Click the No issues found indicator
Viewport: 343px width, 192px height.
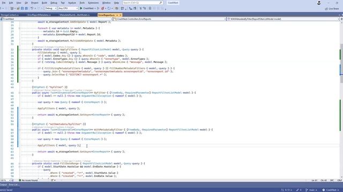pyautogui.click(x=28, y=180)
